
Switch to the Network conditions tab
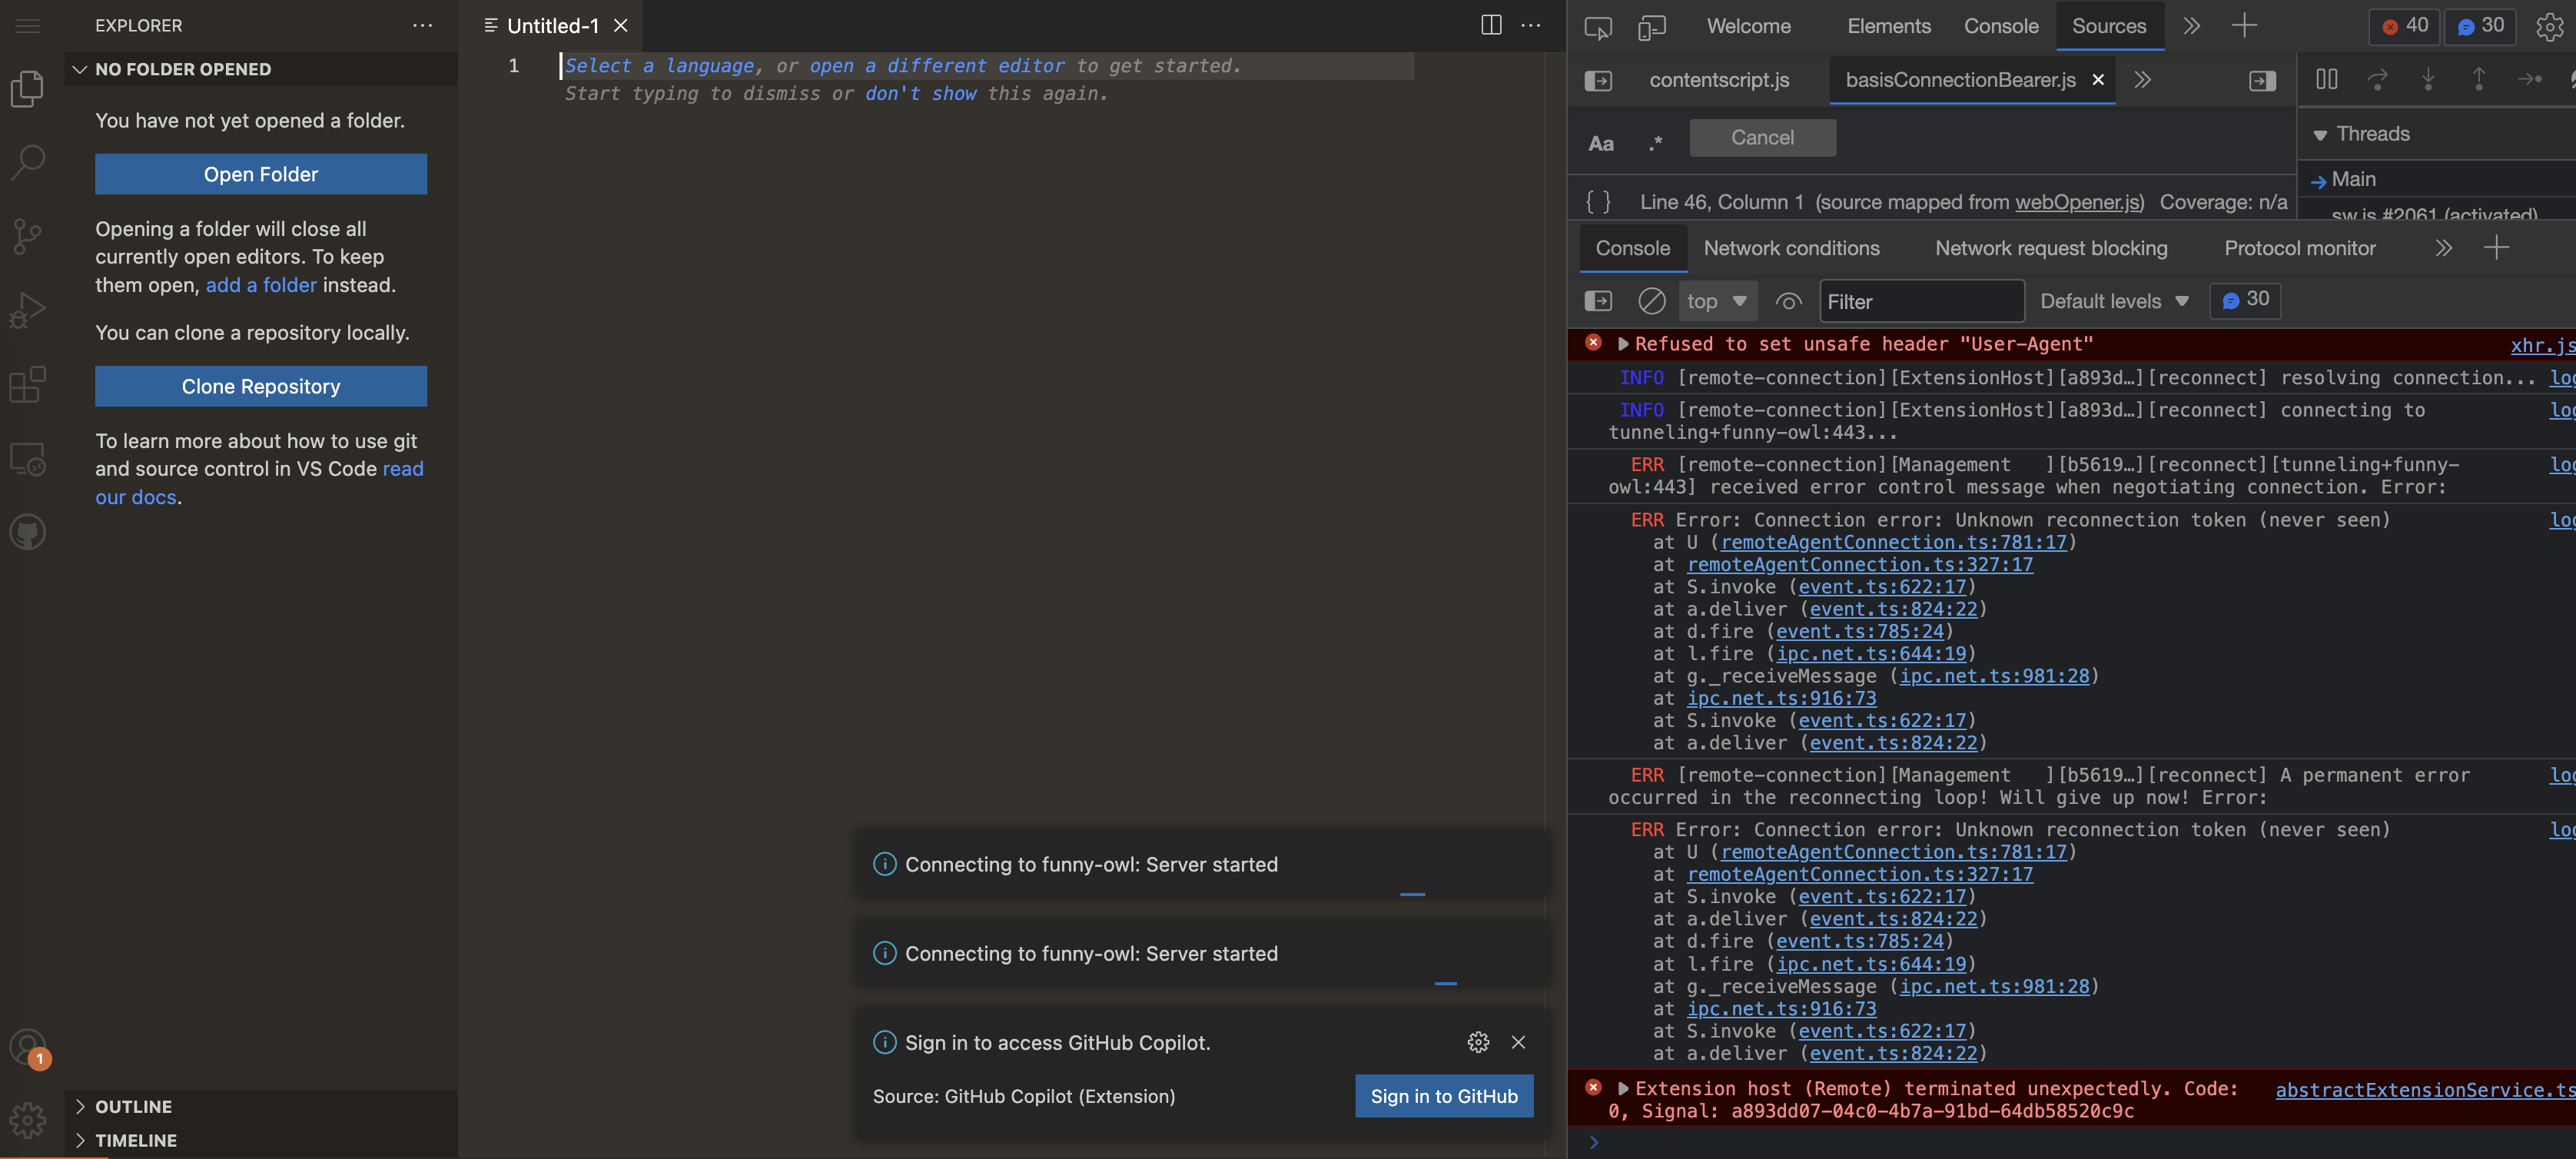(1792, 247)
